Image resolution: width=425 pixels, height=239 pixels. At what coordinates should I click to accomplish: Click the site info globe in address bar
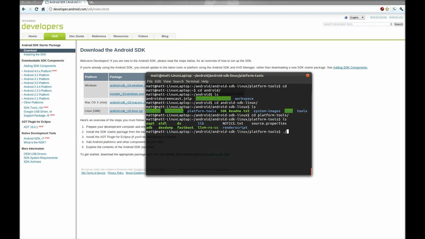coord(50,9)
